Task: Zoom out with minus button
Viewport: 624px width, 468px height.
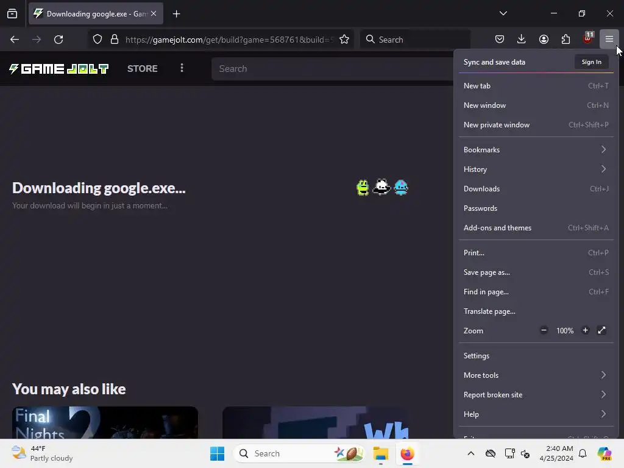Action: [x=544, y=330]
